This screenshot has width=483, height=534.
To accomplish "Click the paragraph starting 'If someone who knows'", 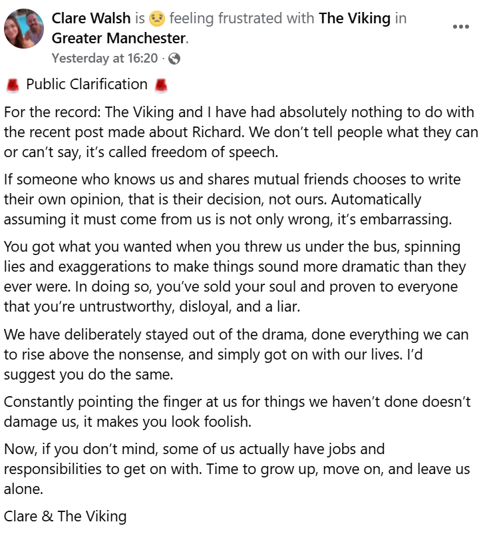I will click(240, 199).
